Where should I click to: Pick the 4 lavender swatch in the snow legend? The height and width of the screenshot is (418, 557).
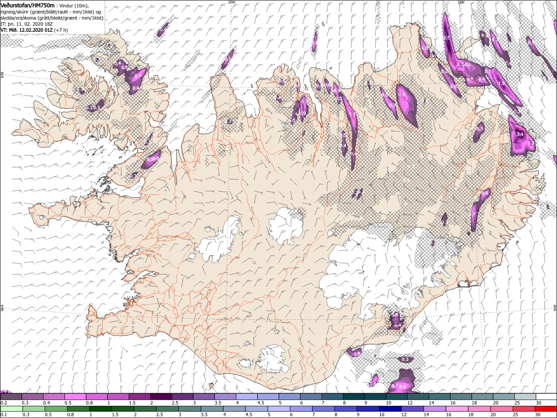[x=246, y=396]
